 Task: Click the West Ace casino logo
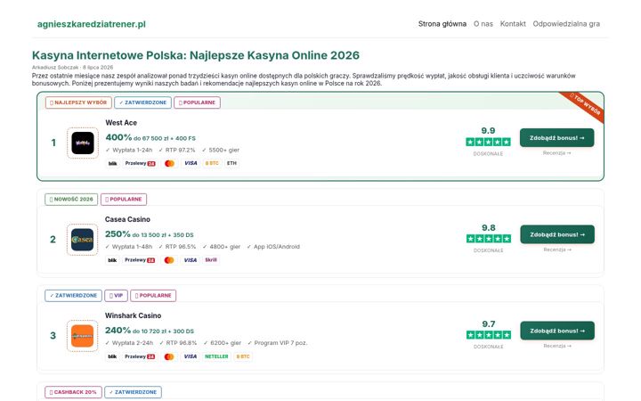83,143
